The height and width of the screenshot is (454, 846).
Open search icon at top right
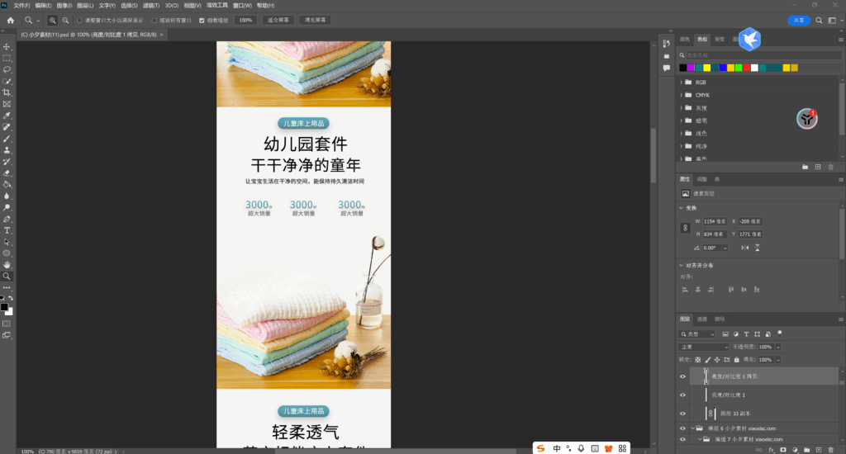click(819, 21)
